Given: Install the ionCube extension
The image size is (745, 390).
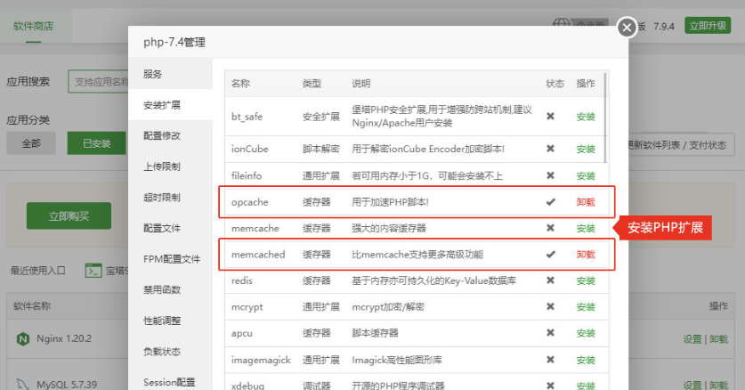Looking at the screenshot, I should tap(586, 150).
